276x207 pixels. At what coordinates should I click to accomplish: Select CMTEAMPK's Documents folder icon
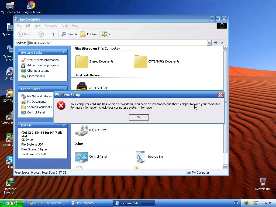click(x=140, y=62)
